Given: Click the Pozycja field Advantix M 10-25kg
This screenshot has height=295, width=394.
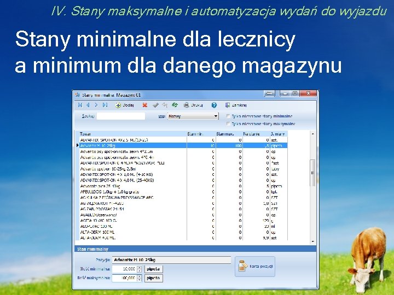Looking at the screenshot, I should click(x=171, y=260).
